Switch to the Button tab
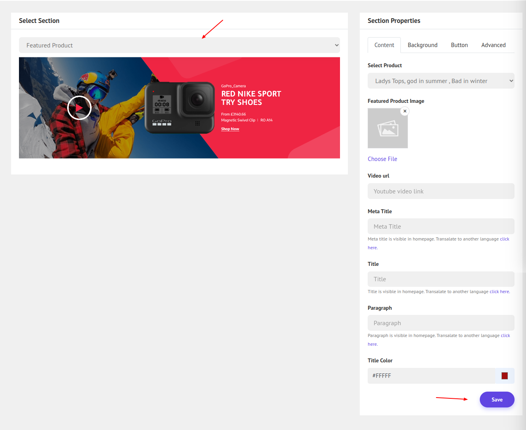 pyautogui.click(x=459, y=45)
